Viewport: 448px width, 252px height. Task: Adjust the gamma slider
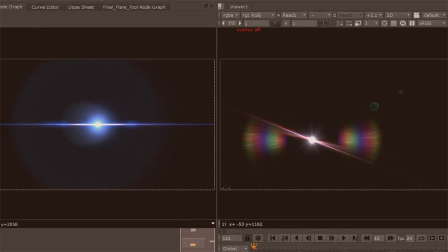click(323, 23)
